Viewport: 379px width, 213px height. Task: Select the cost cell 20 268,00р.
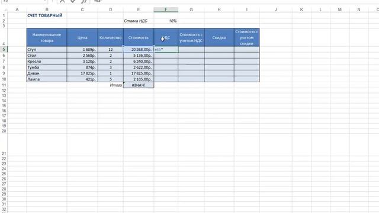pos(138,49)
